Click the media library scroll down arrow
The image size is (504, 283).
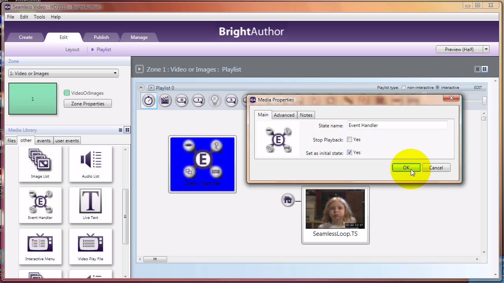126,276
